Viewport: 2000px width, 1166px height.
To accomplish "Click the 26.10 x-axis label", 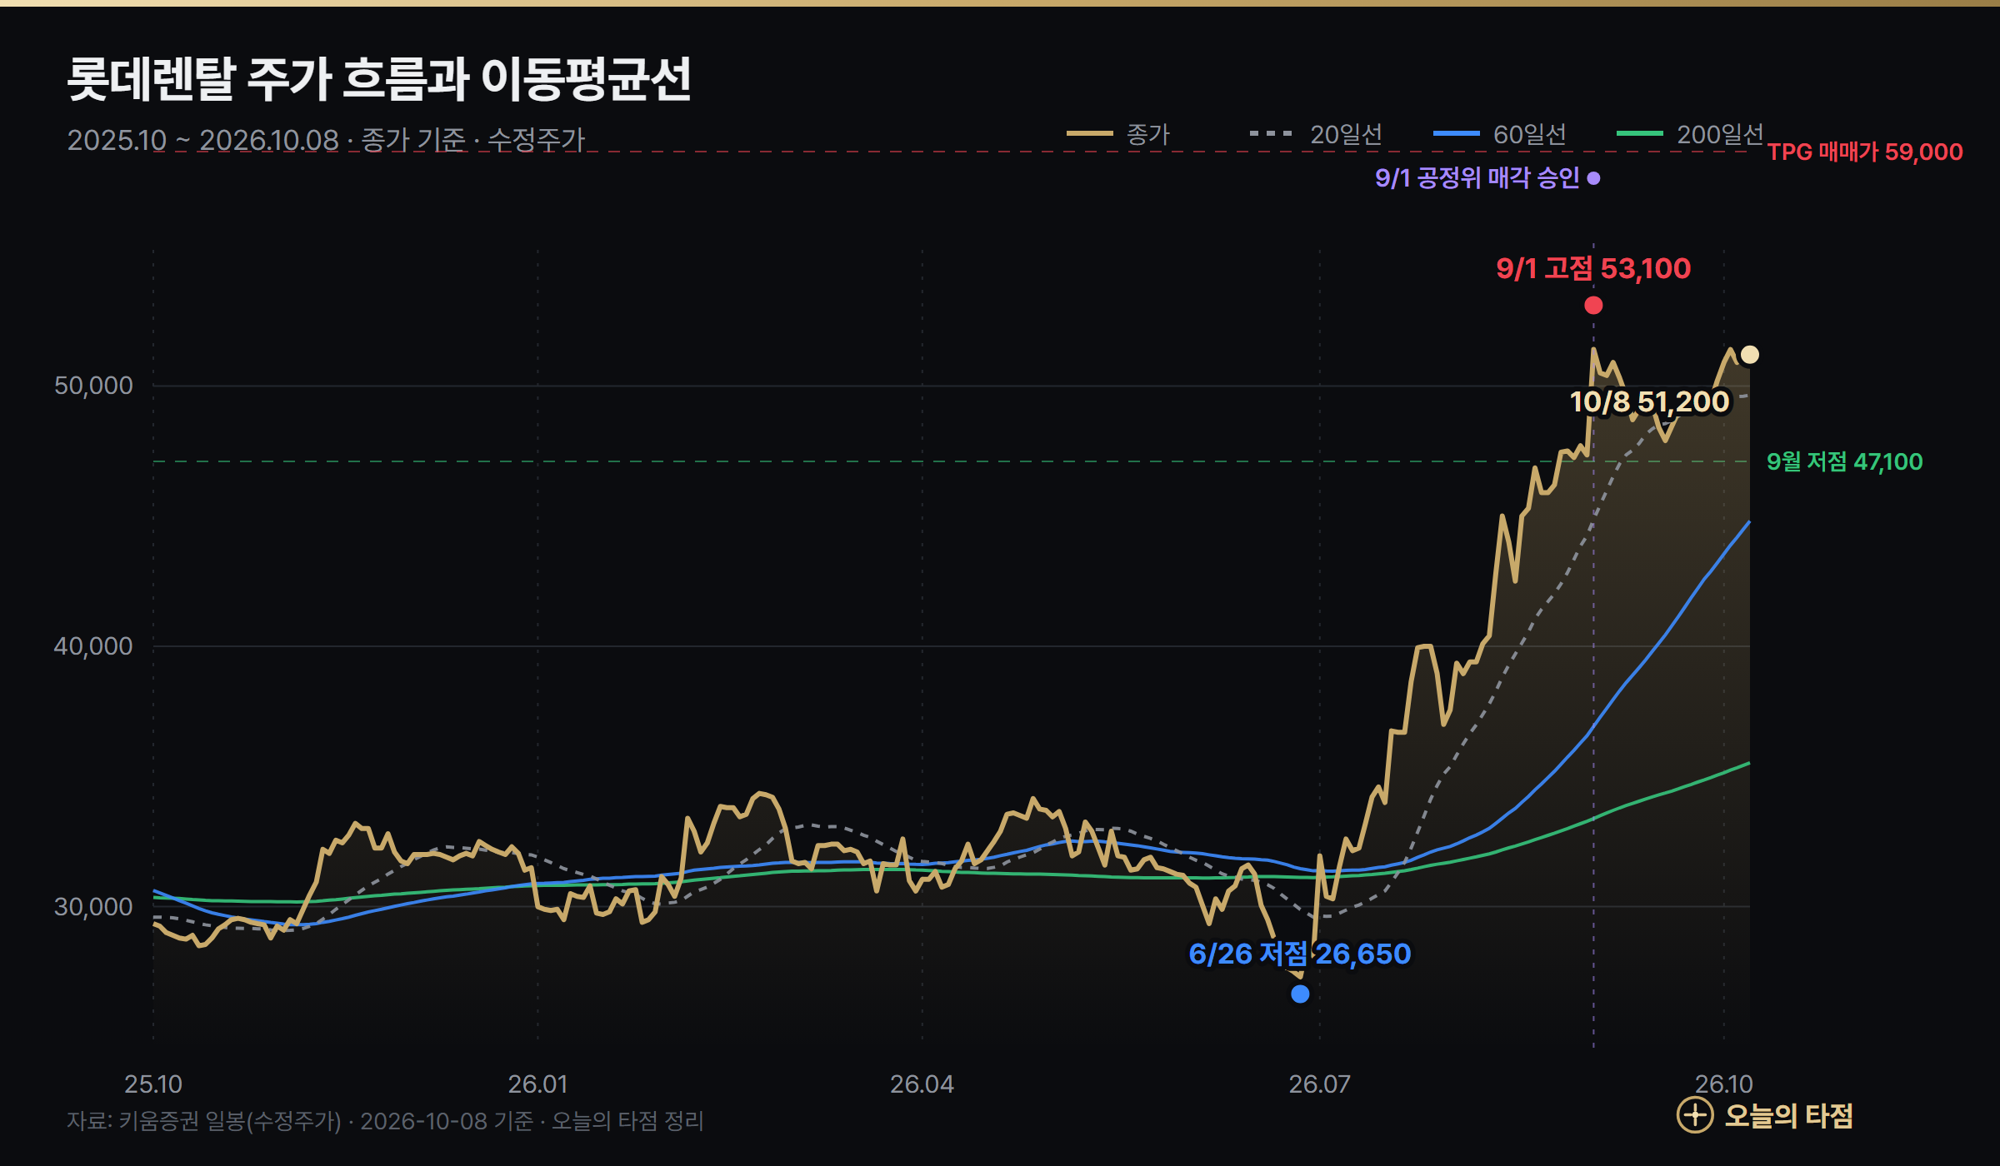I will (1724, 1084).
